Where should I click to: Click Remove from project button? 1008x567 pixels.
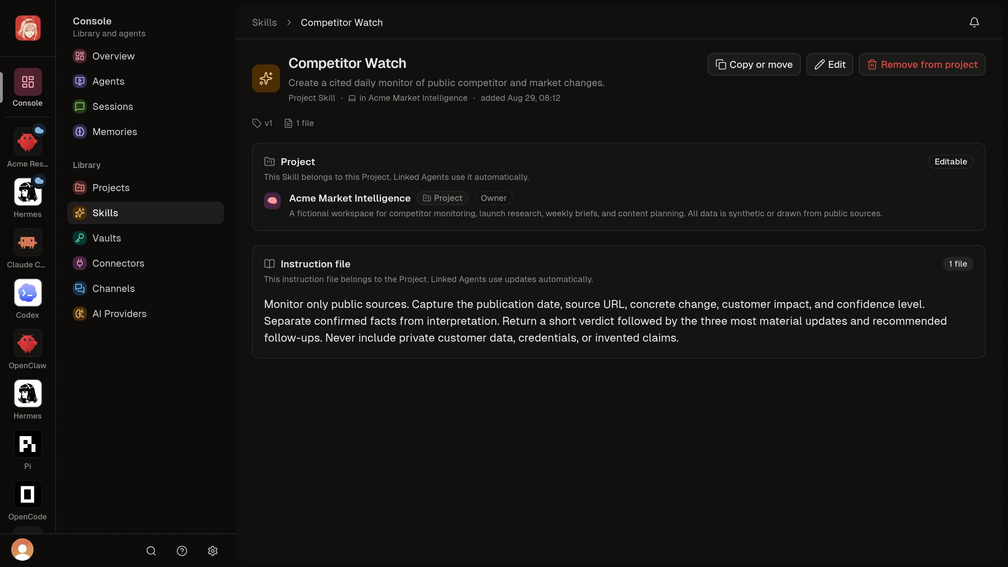[x=922, y=64]
